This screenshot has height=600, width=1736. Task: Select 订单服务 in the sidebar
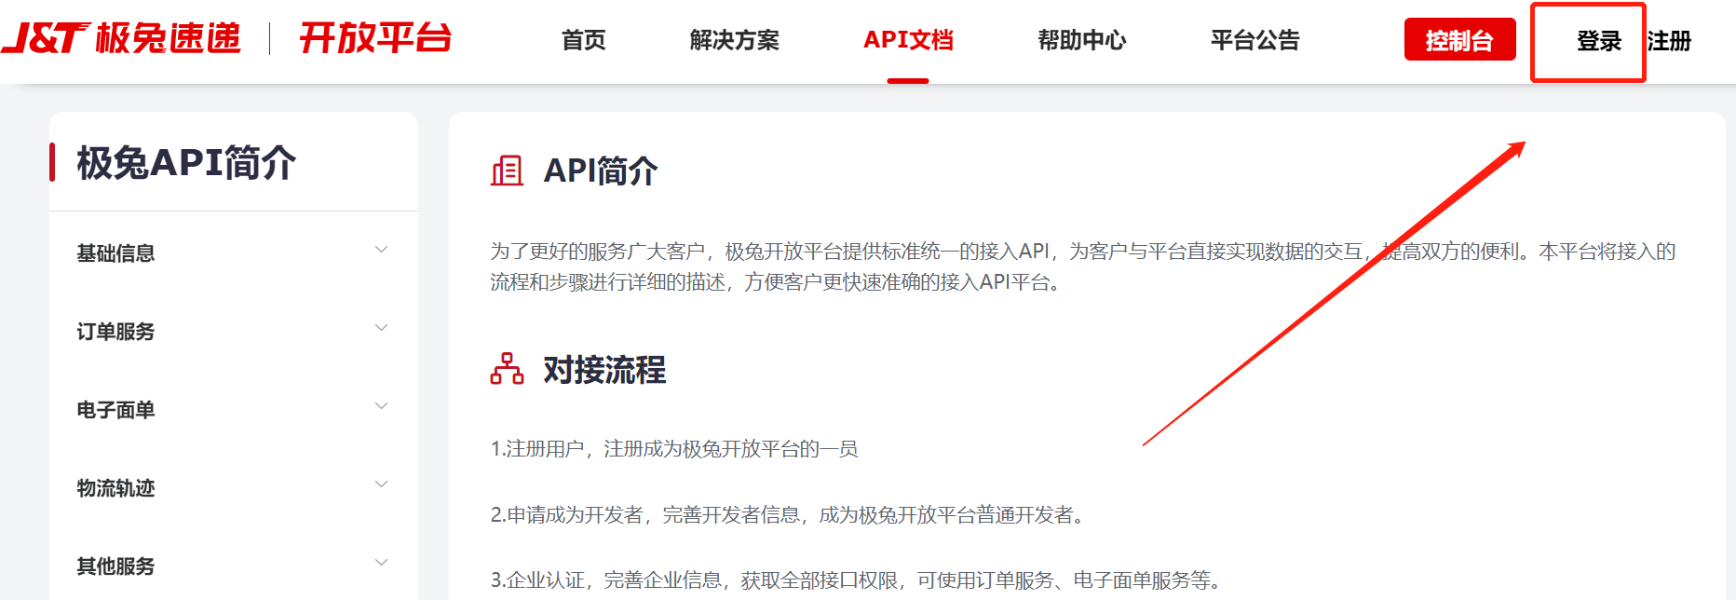tap(115, 332)
